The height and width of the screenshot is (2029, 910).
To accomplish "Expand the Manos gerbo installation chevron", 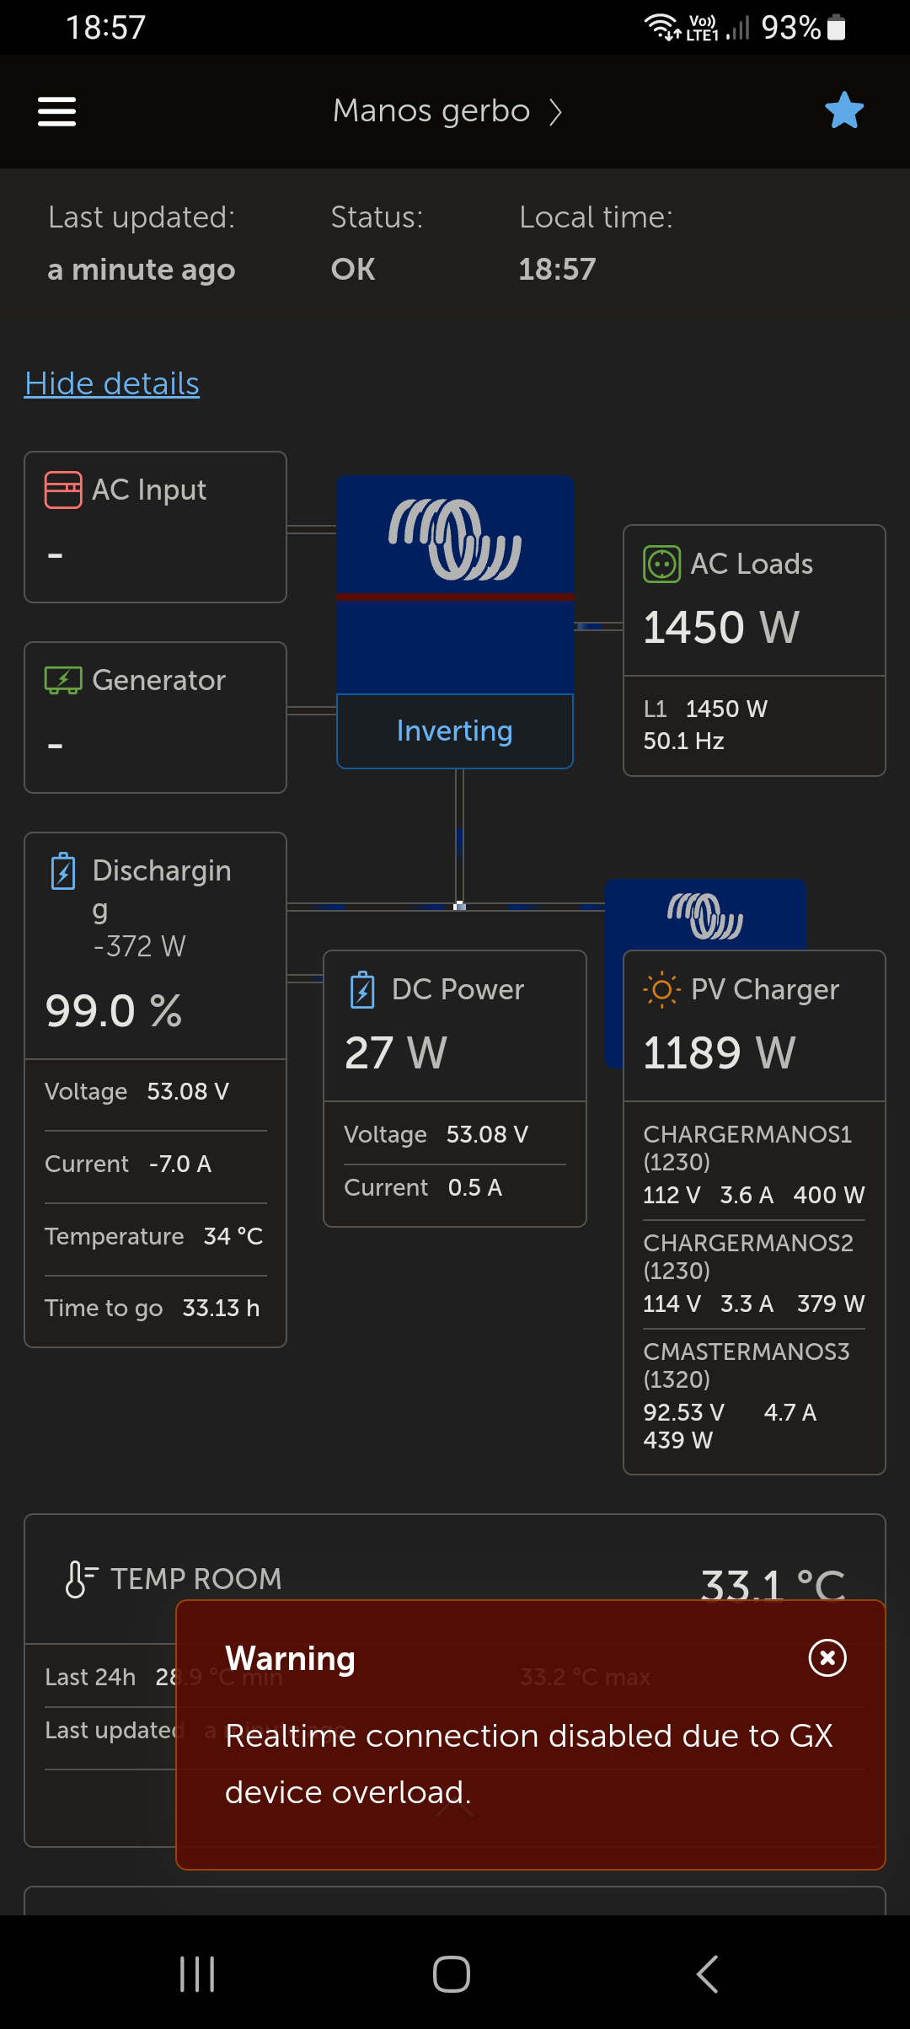I will pos(555,112).
